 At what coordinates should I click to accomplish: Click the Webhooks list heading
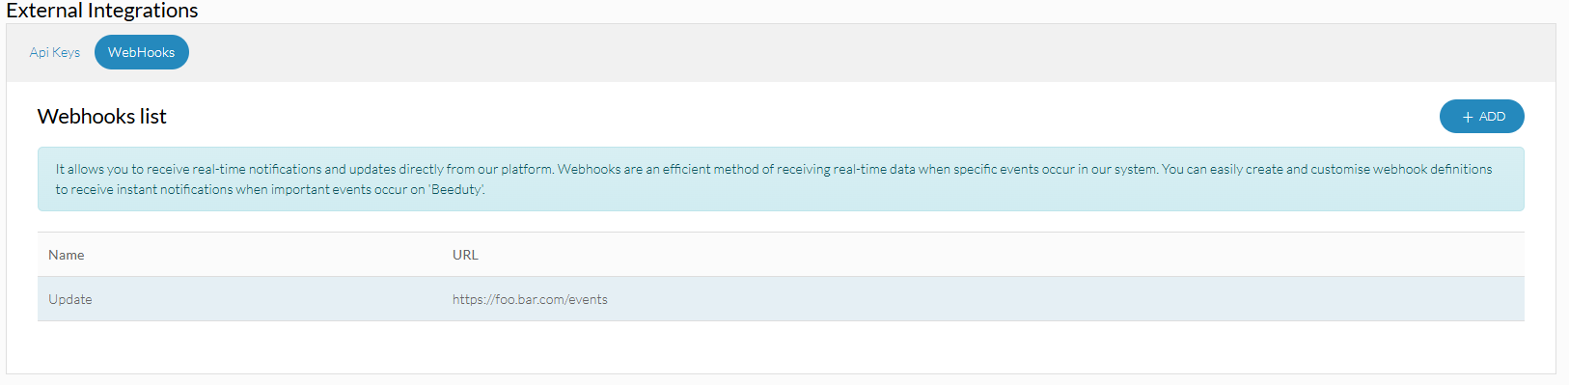coord(102,116)
